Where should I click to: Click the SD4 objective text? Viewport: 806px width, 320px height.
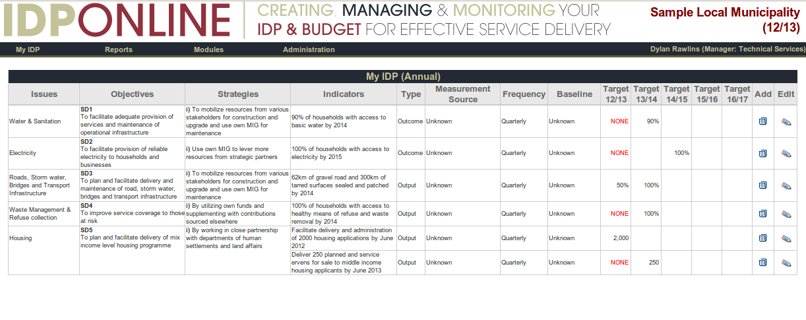[x=132, y=214]
